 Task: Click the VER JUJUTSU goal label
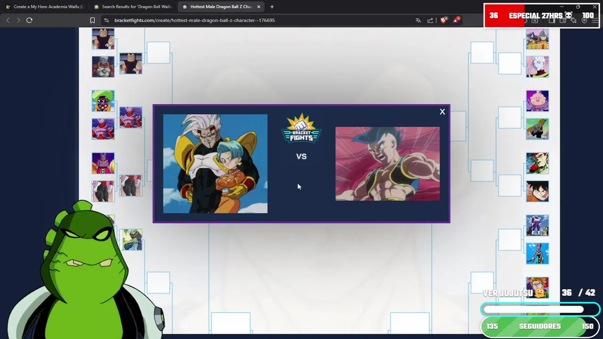513,293
